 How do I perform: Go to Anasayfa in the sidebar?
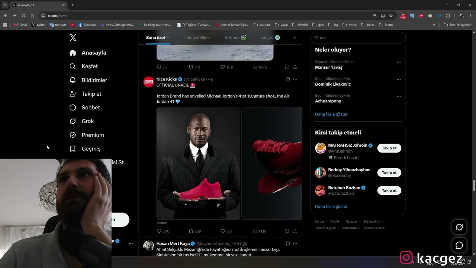coord(88,53)
